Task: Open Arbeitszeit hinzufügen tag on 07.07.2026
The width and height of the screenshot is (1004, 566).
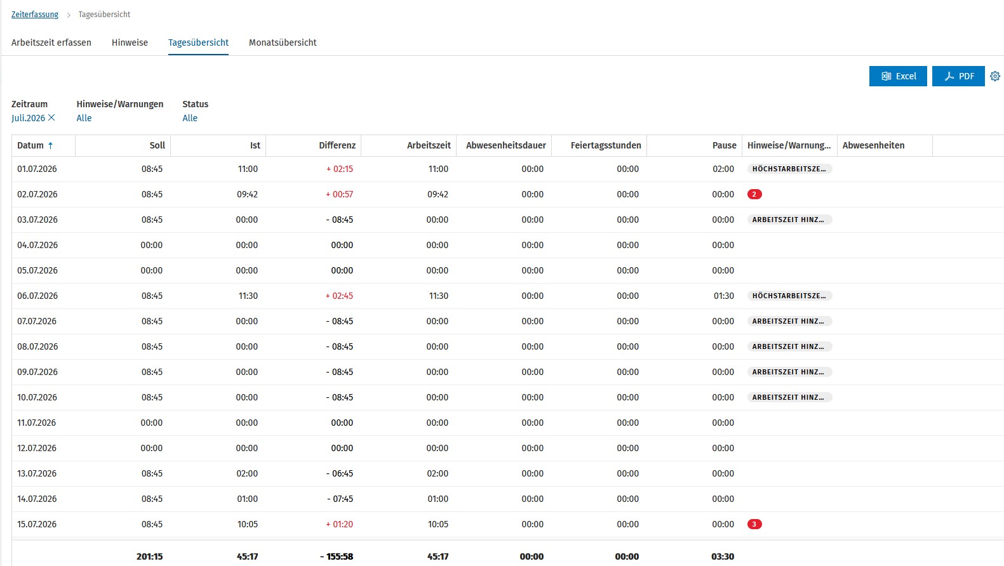Action: point(789,321)
